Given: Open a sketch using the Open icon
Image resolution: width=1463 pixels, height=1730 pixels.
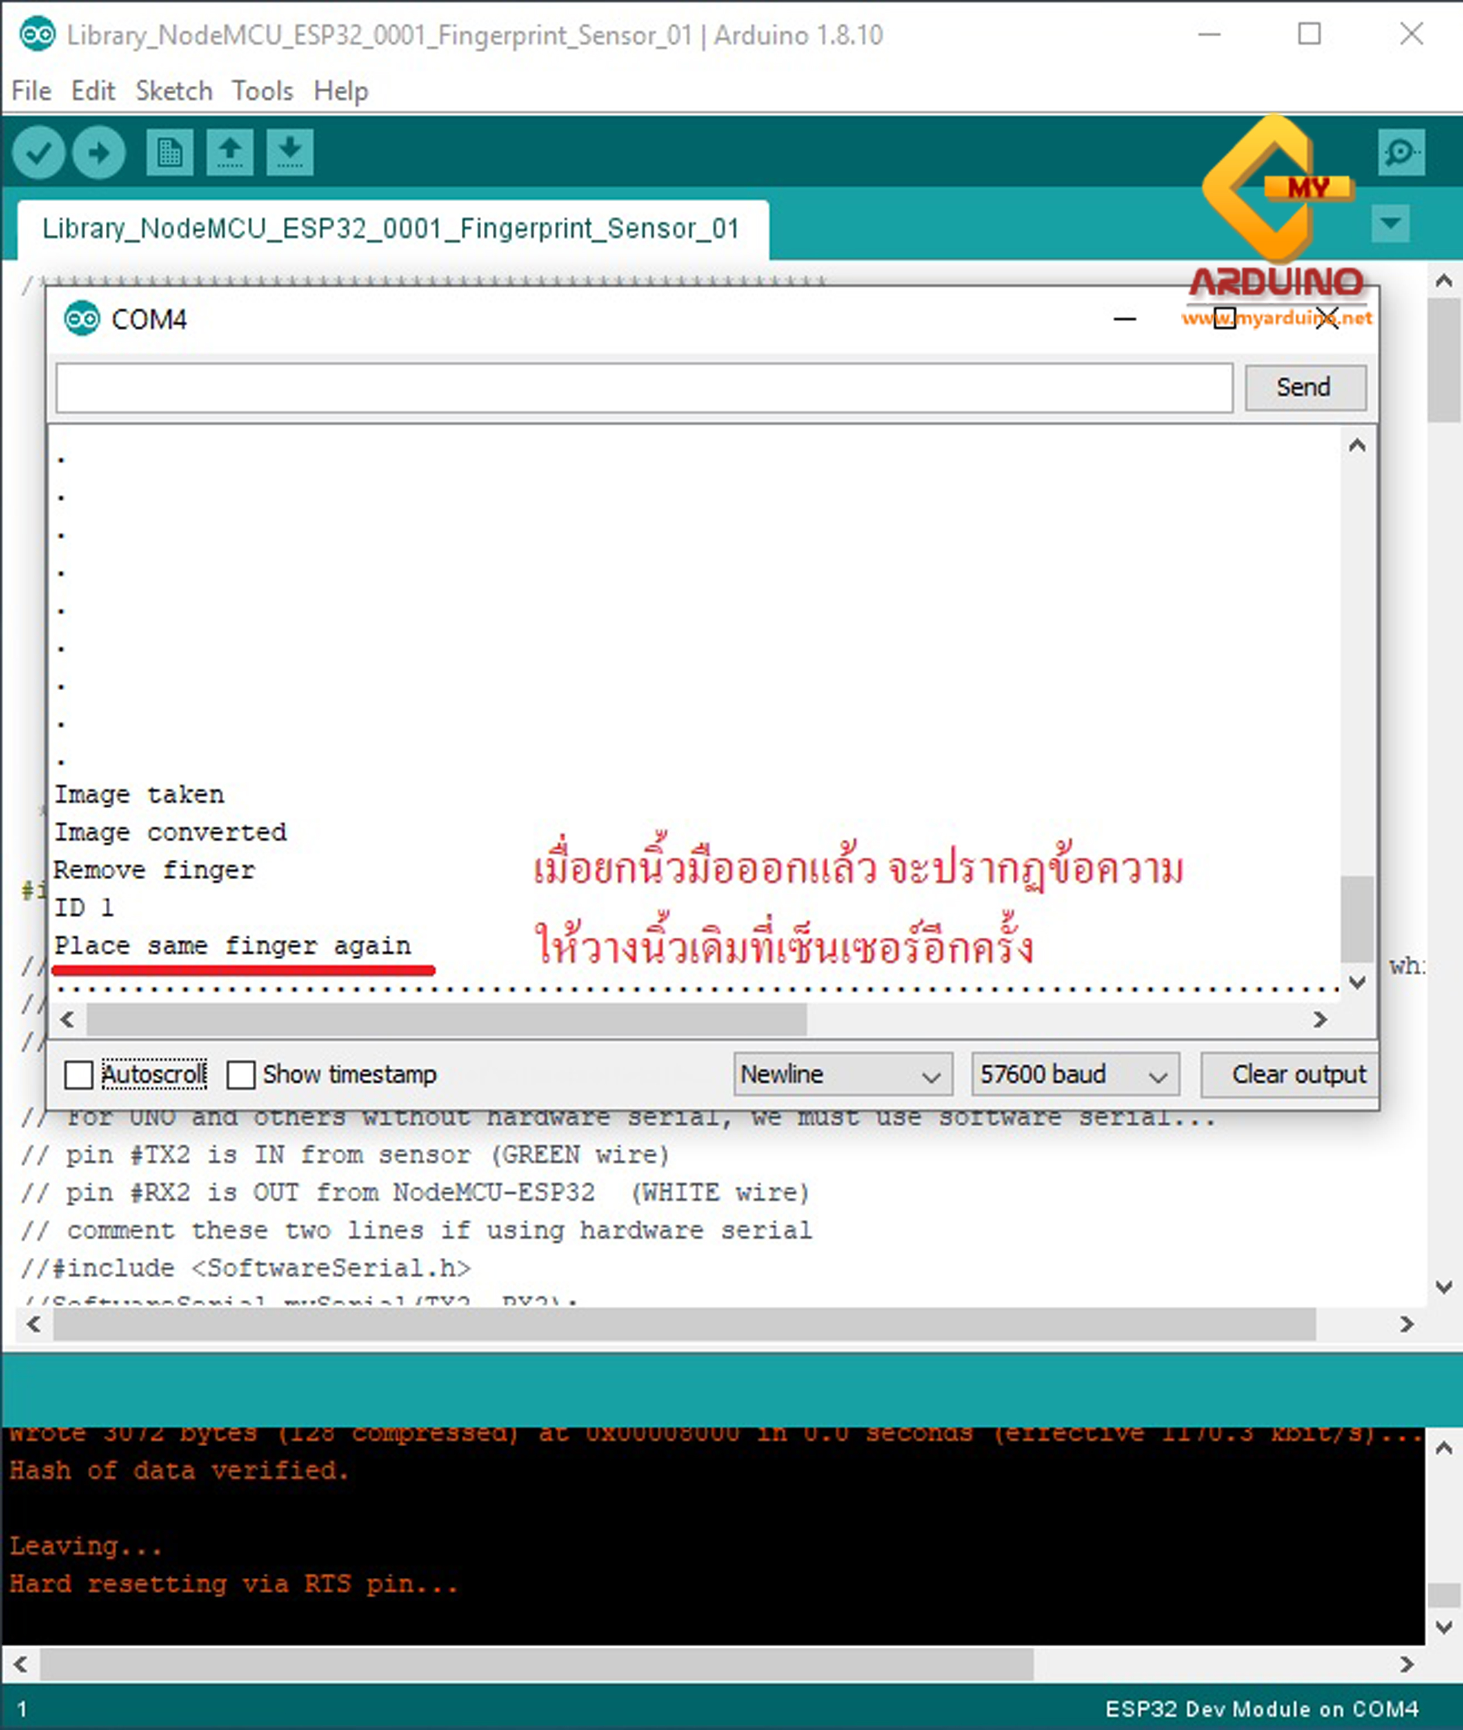Looking at the screenshot, I should click(x=229, y=153).
